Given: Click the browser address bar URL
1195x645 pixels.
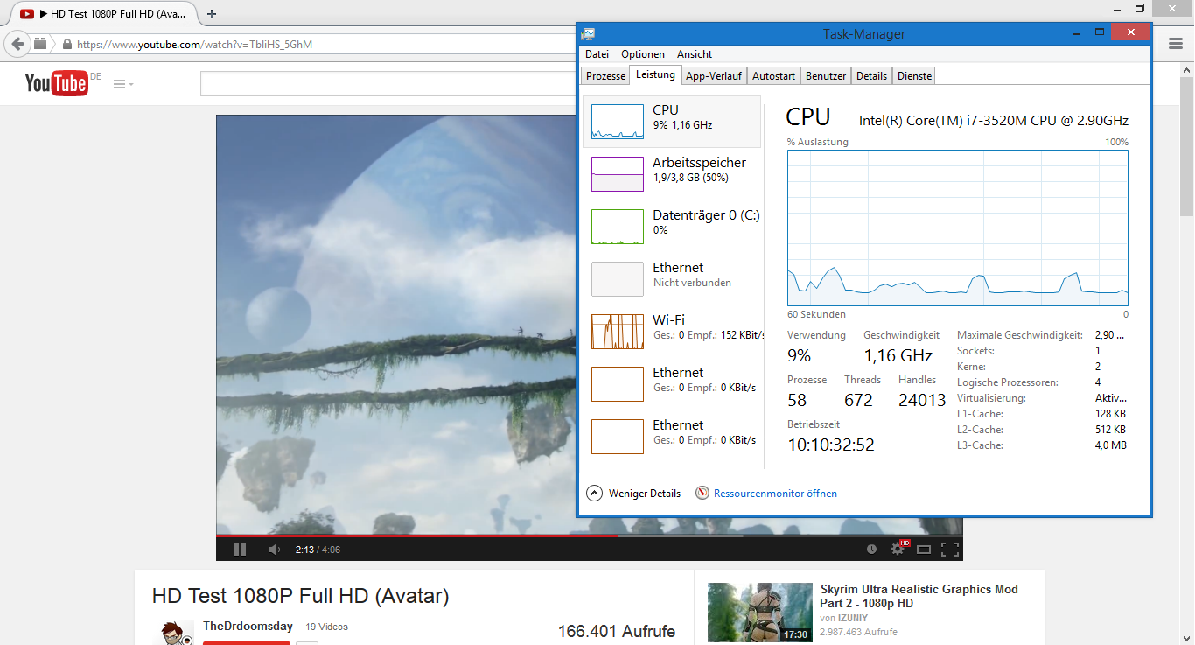Looking at the screenshot, I should (194, 44).
